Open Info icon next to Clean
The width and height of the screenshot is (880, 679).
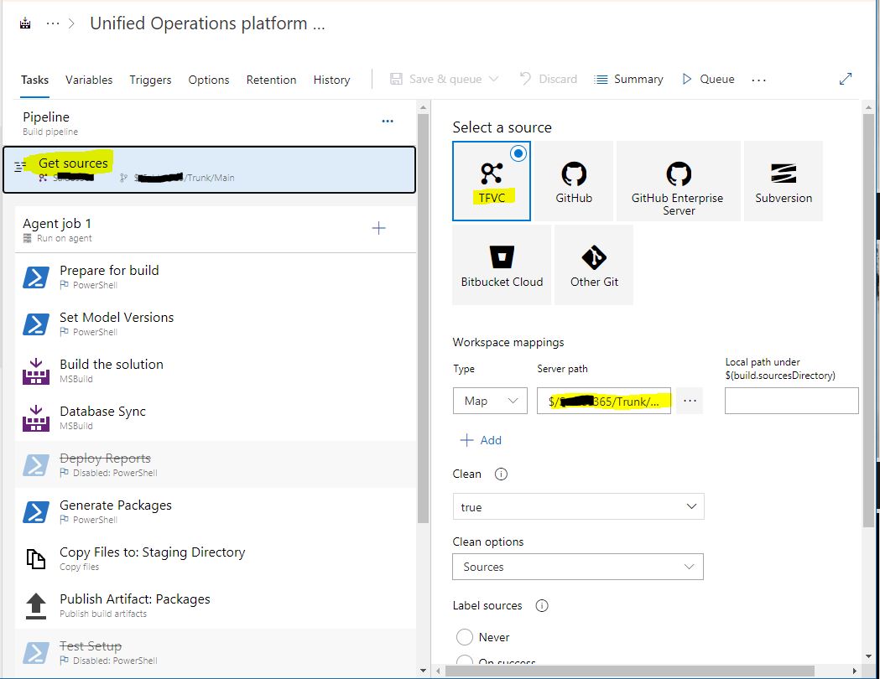point(501,474)
